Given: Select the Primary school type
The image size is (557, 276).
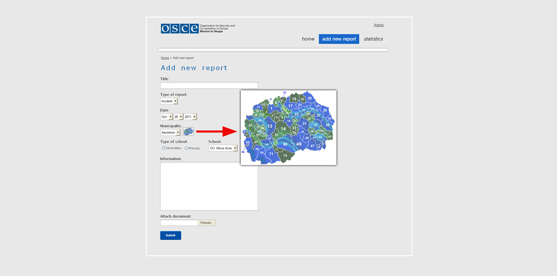Looking at the screenshot, I should pyautogui.click(x=186, y=148).
